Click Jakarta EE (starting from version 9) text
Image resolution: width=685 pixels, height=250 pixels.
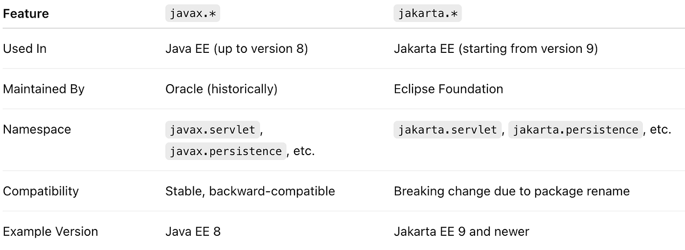point(496,49)
